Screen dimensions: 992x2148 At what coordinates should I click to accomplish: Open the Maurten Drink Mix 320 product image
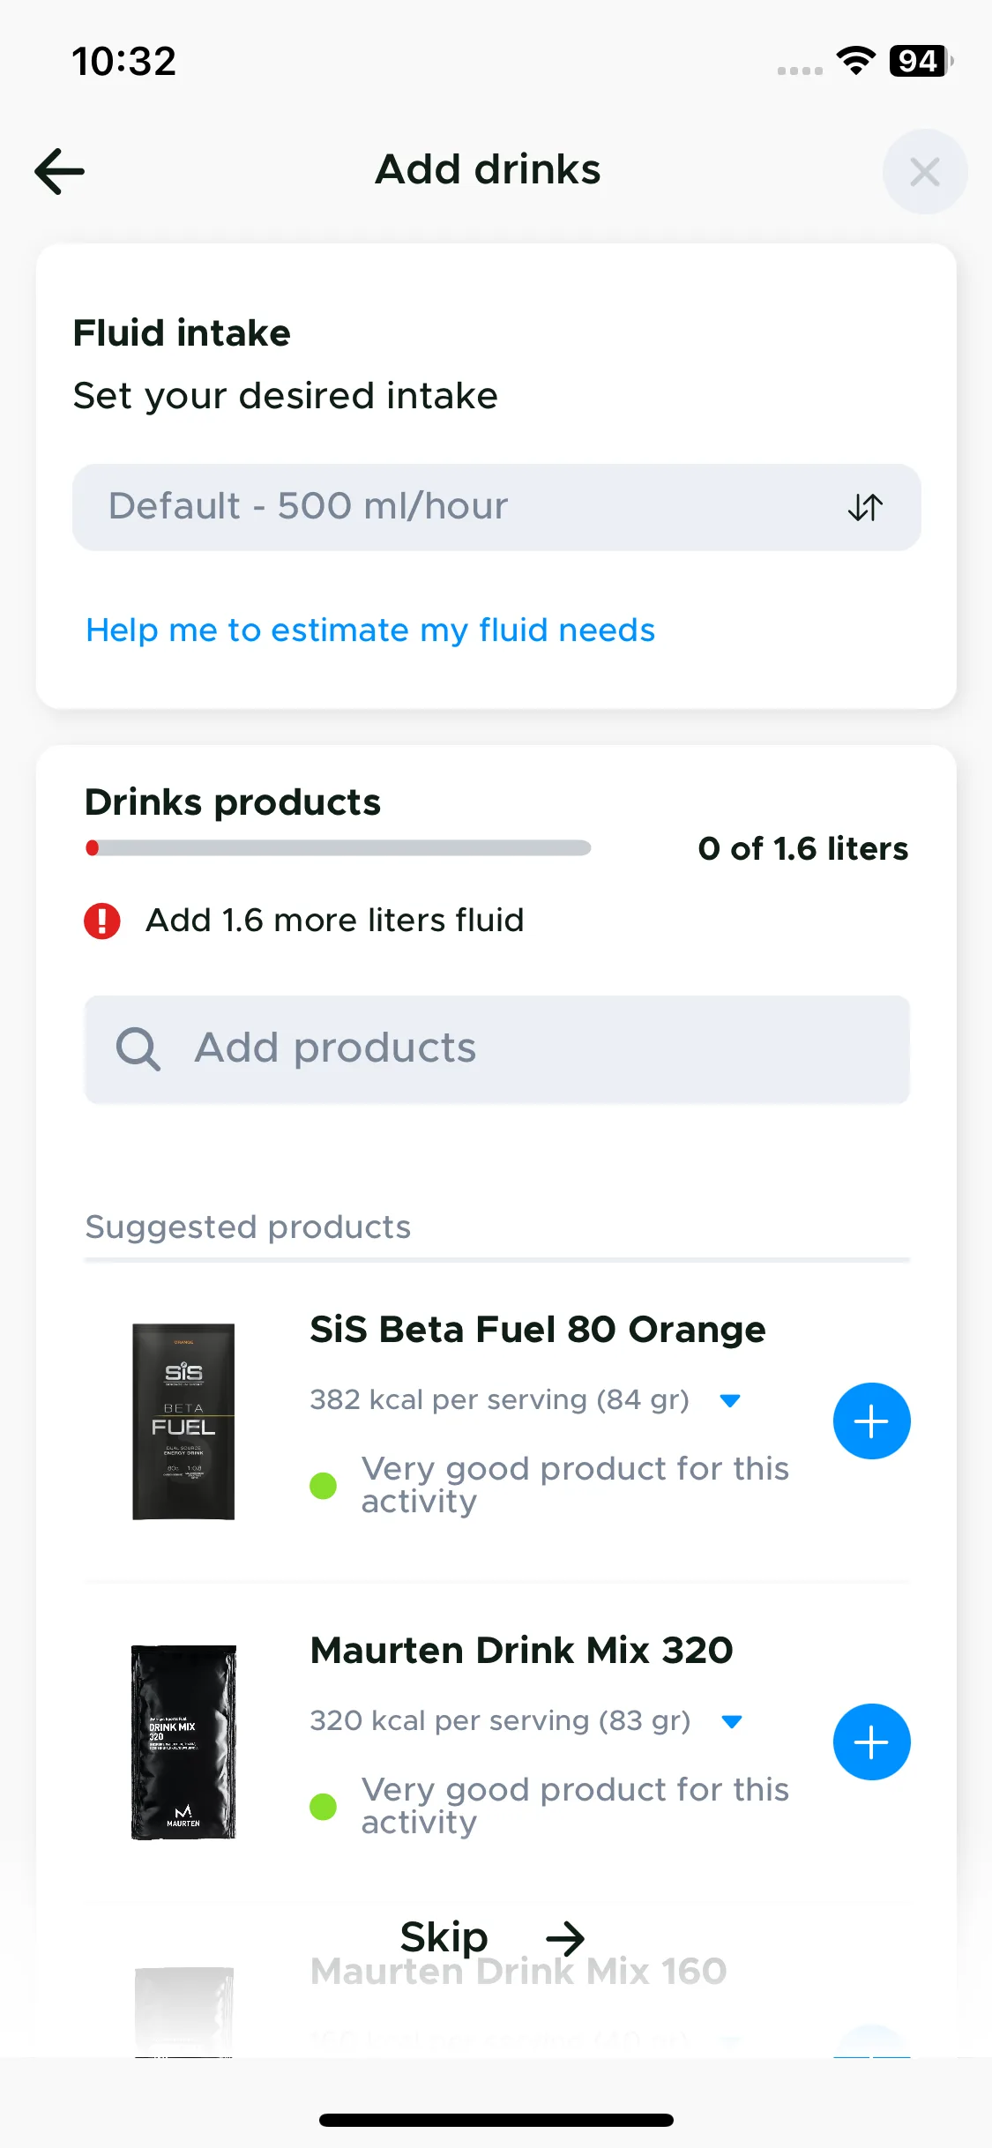click(183, 1742)
